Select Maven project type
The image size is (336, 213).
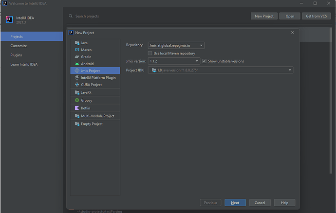(95, 50)
